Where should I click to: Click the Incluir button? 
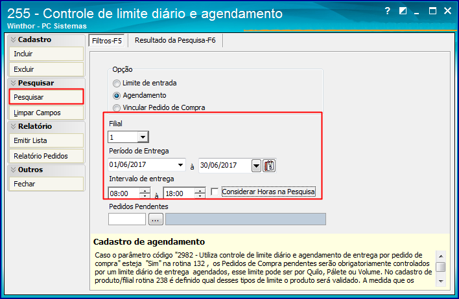click(x=46, y=54)
